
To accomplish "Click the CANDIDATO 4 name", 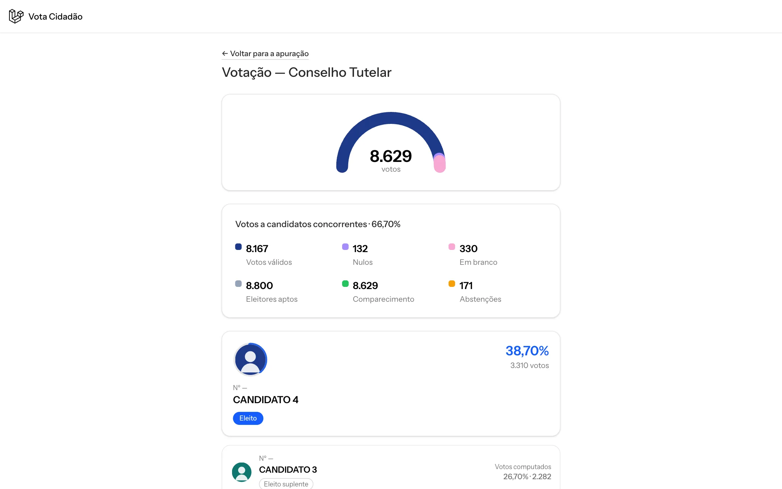I will tap(266, 400).
